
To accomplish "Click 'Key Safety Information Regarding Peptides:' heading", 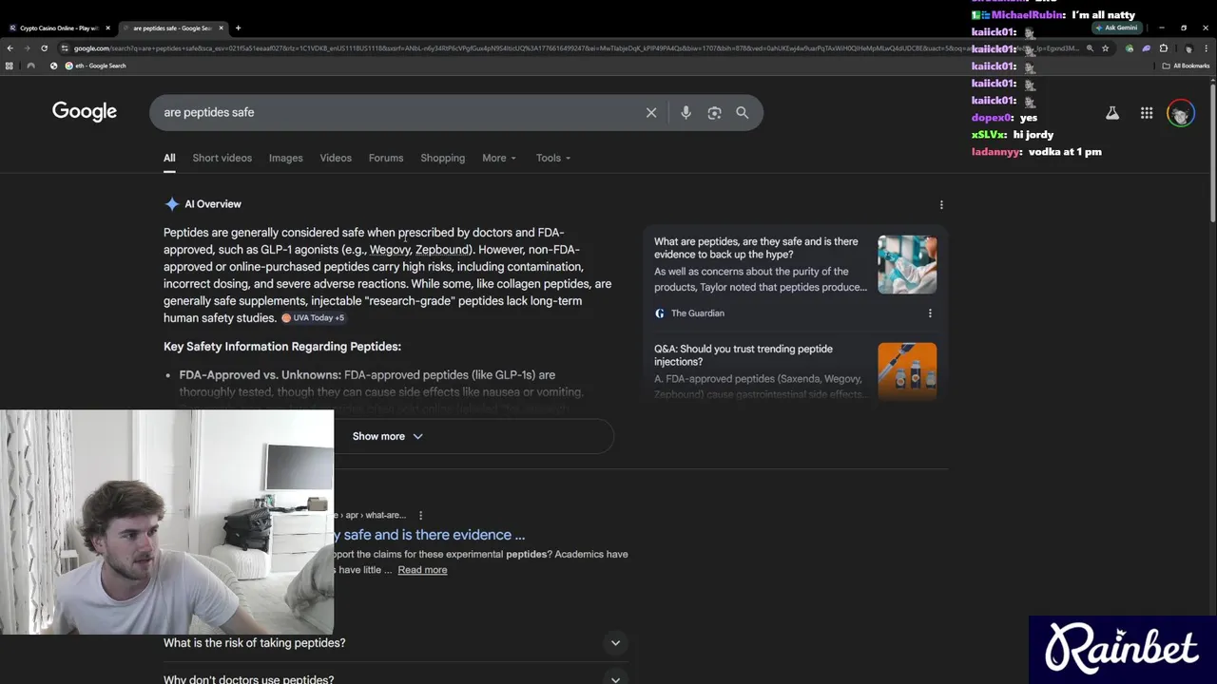I will pos(282,347).
